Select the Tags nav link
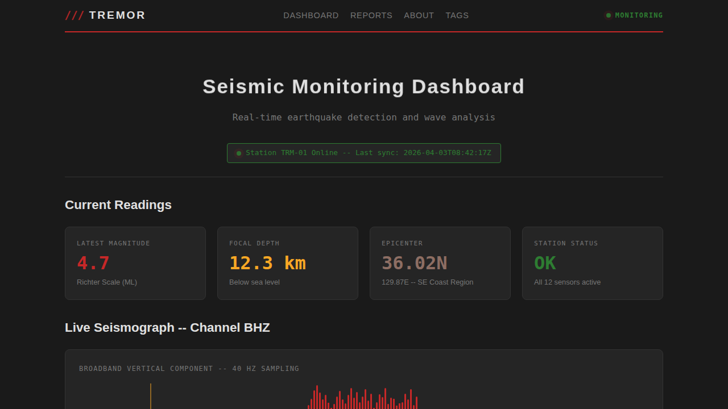 click(457, 15)
